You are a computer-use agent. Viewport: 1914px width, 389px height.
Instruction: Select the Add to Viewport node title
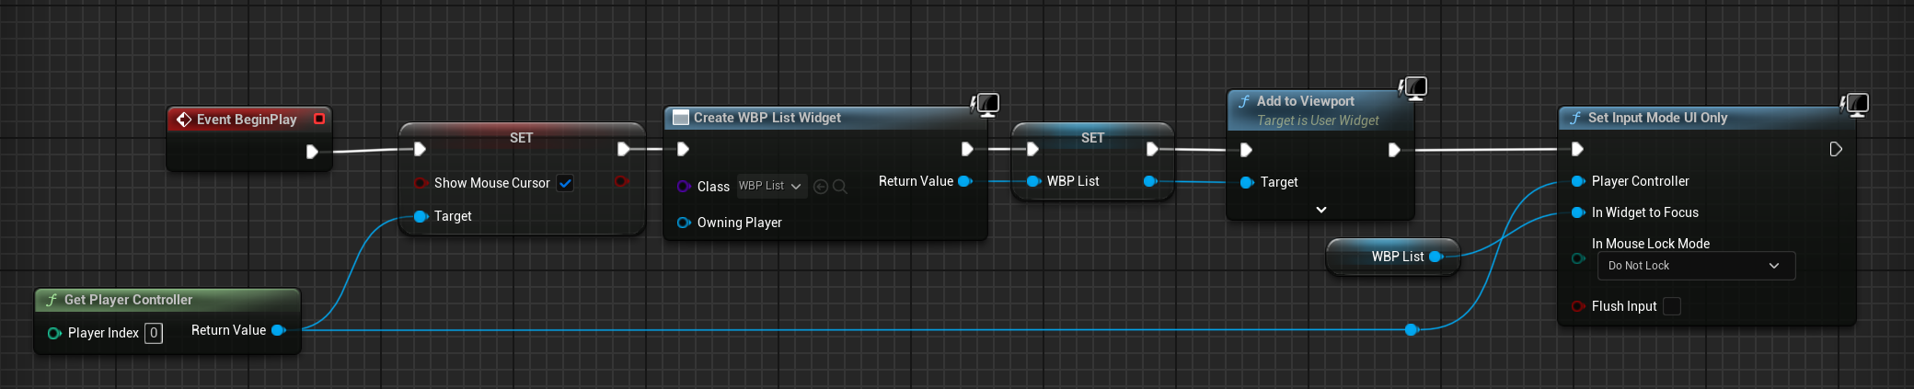pos(1306,101)
